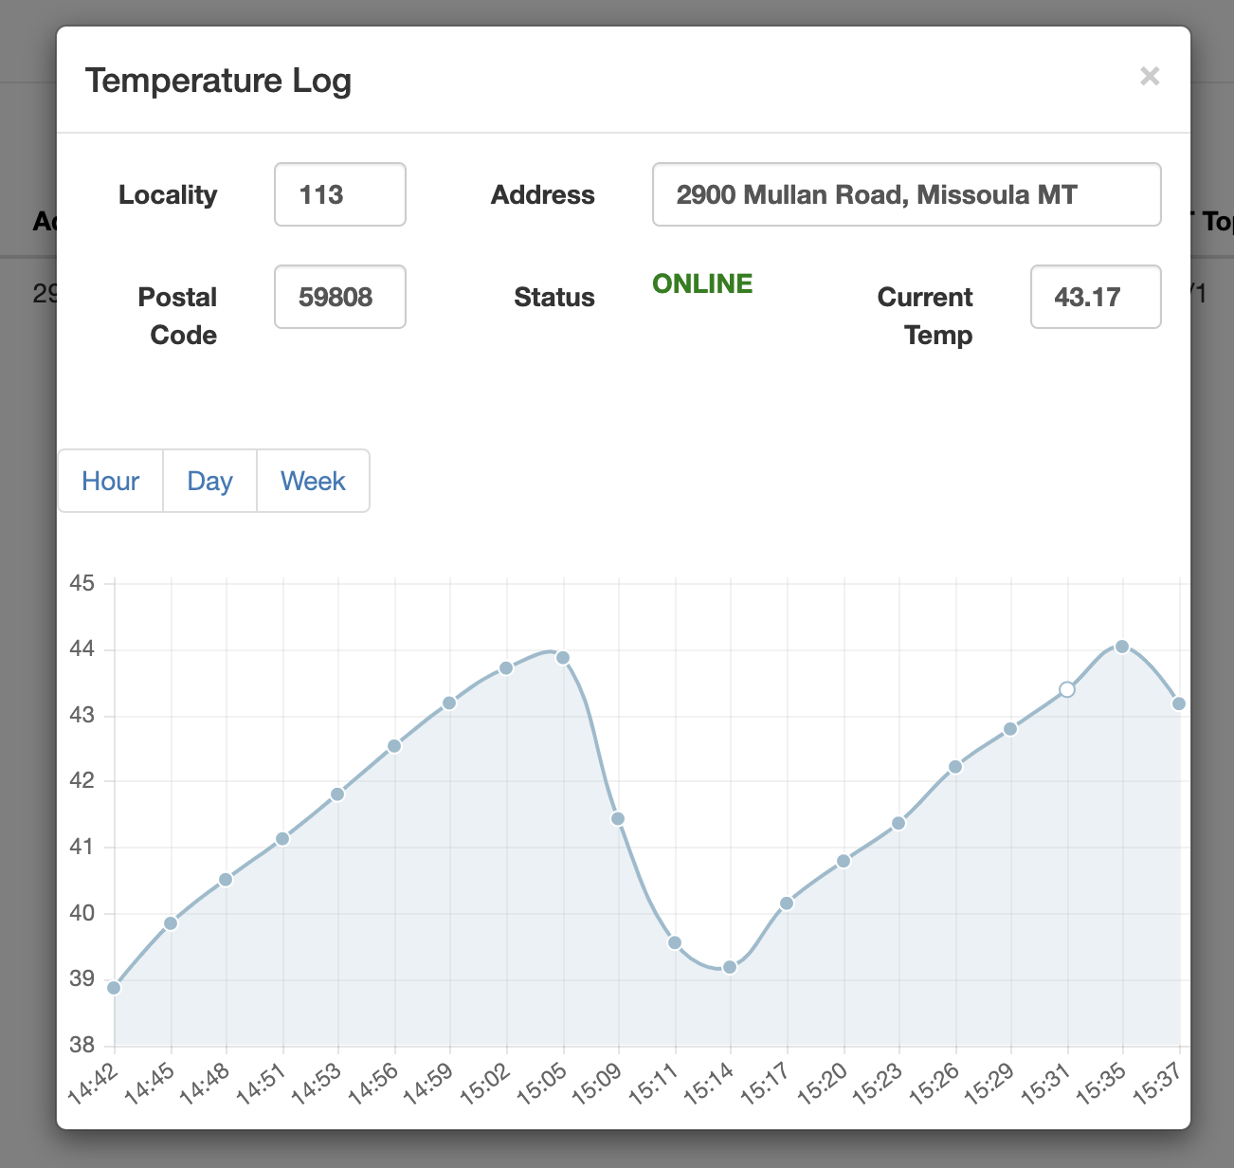The width and height of the screenshot is (1234, 1168).
Task: Select the data point at 14:51
Action: click(x=282, y=839)
